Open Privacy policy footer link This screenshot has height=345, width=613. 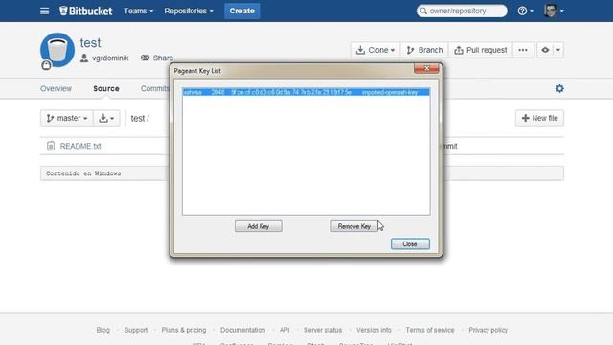click(488, 330)
